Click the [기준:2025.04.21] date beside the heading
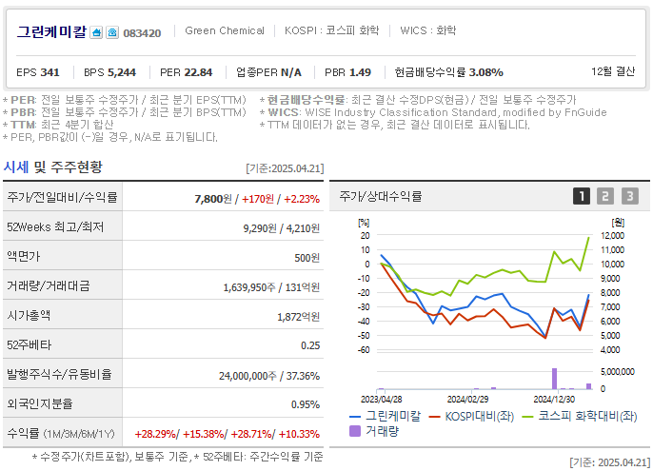 coord(285,168)
